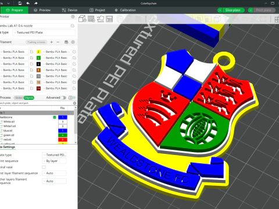
Task: Undo the last action
Action: pyautogui.click(x=28, y=3)
